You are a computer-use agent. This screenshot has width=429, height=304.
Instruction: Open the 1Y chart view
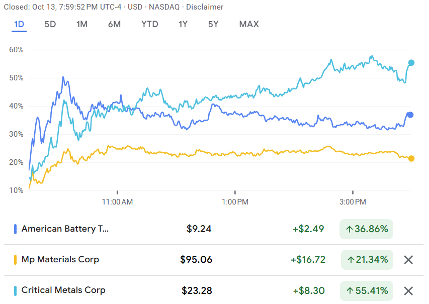tap(184, 24)
